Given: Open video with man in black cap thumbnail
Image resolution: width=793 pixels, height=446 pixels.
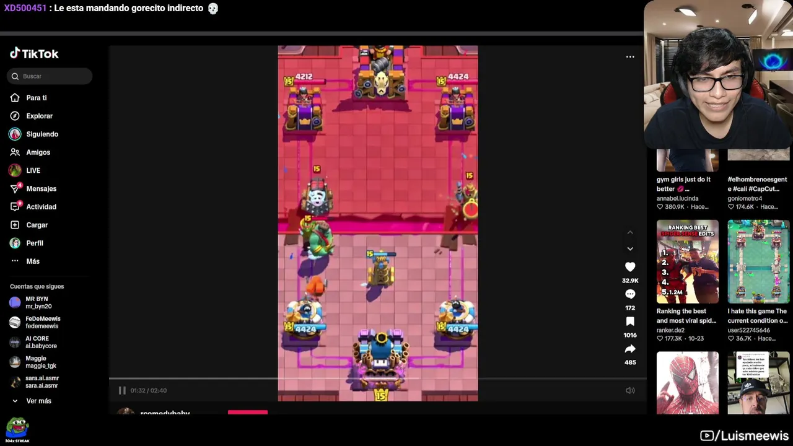Looking at the screenshot, I should [758, 383].
